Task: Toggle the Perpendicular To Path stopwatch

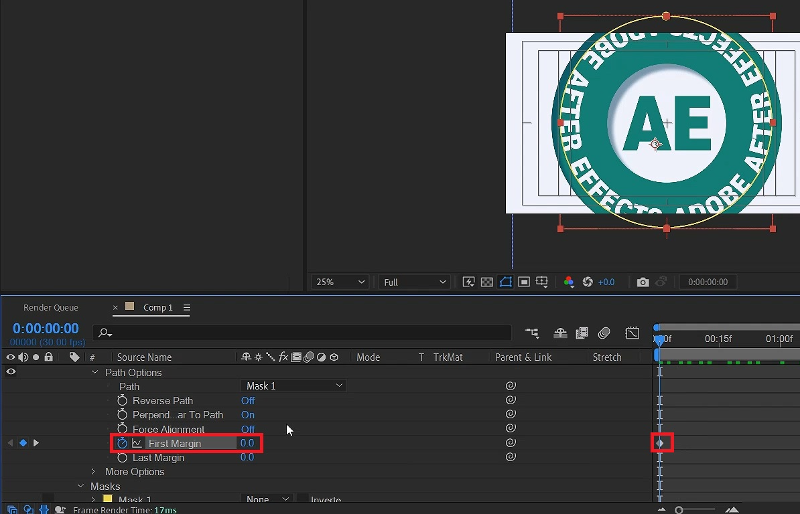Action: point(122,414)
